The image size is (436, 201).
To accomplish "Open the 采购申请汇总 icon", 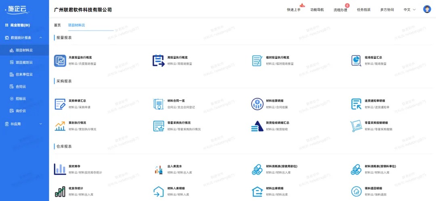I will point(60,104).
